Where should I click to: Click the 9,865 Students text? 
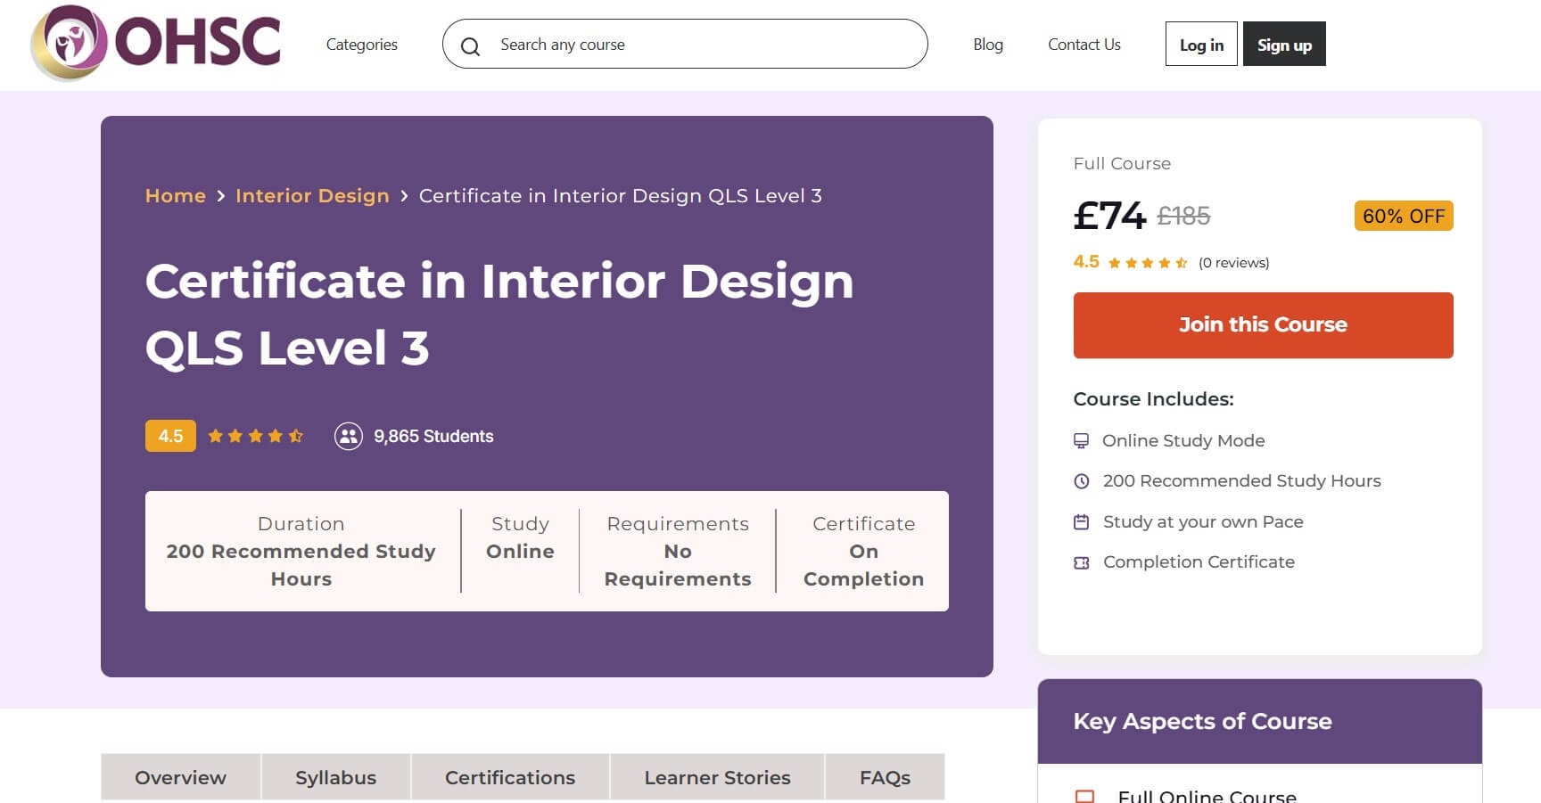tap(433, 436)
